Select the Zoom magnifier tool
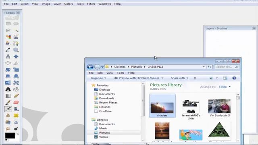Screen dimensions: 258x145 [x=16, y=50]
